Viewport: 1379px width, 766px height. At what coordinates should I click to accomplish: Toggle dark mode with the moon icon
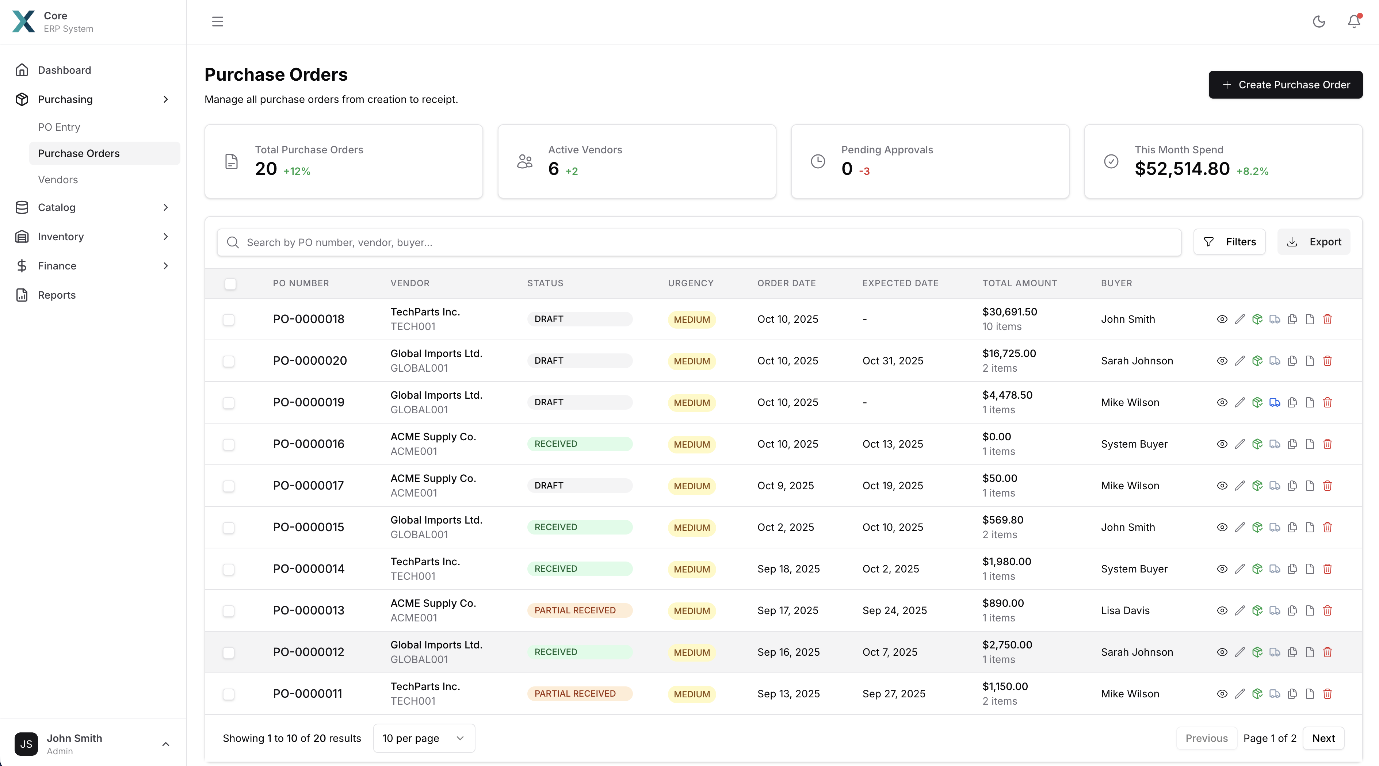click(x=1319, y=22)
